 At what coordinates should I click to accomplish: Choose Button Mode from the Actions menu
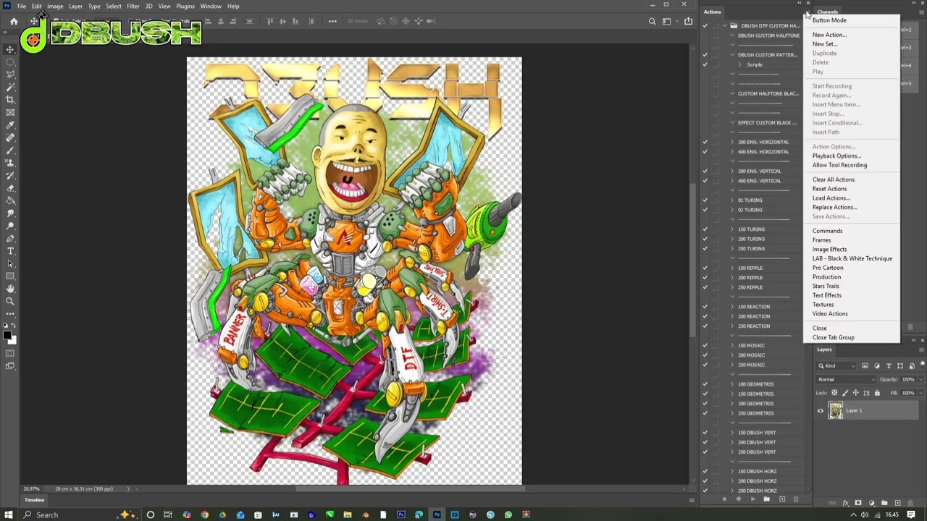[829, 20]
